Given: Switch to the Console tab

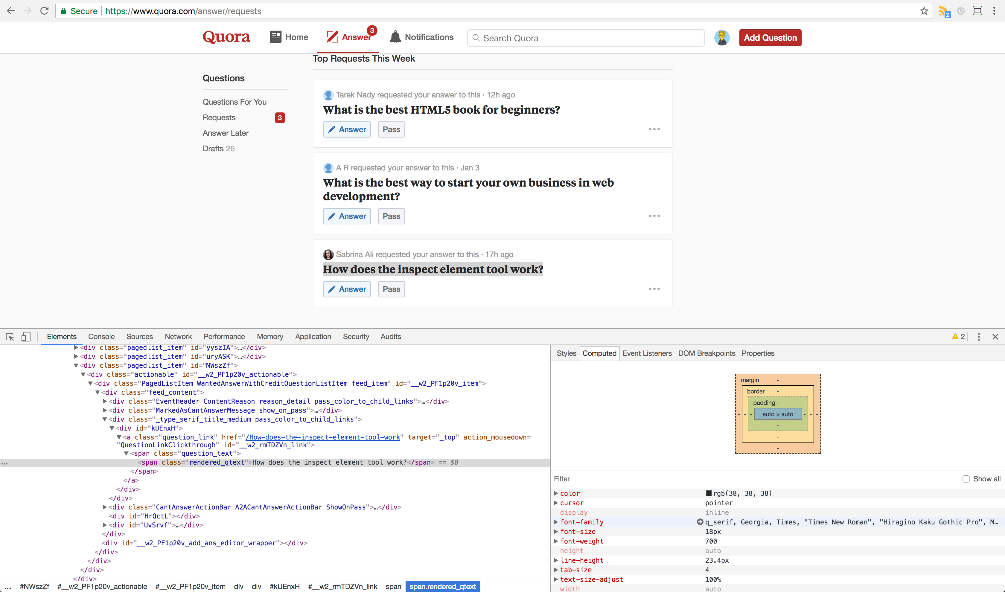Looking at the screenshot, I should (101, 337).
